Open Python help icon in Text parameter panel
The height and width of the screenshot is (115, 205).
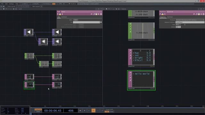point(60,14)
